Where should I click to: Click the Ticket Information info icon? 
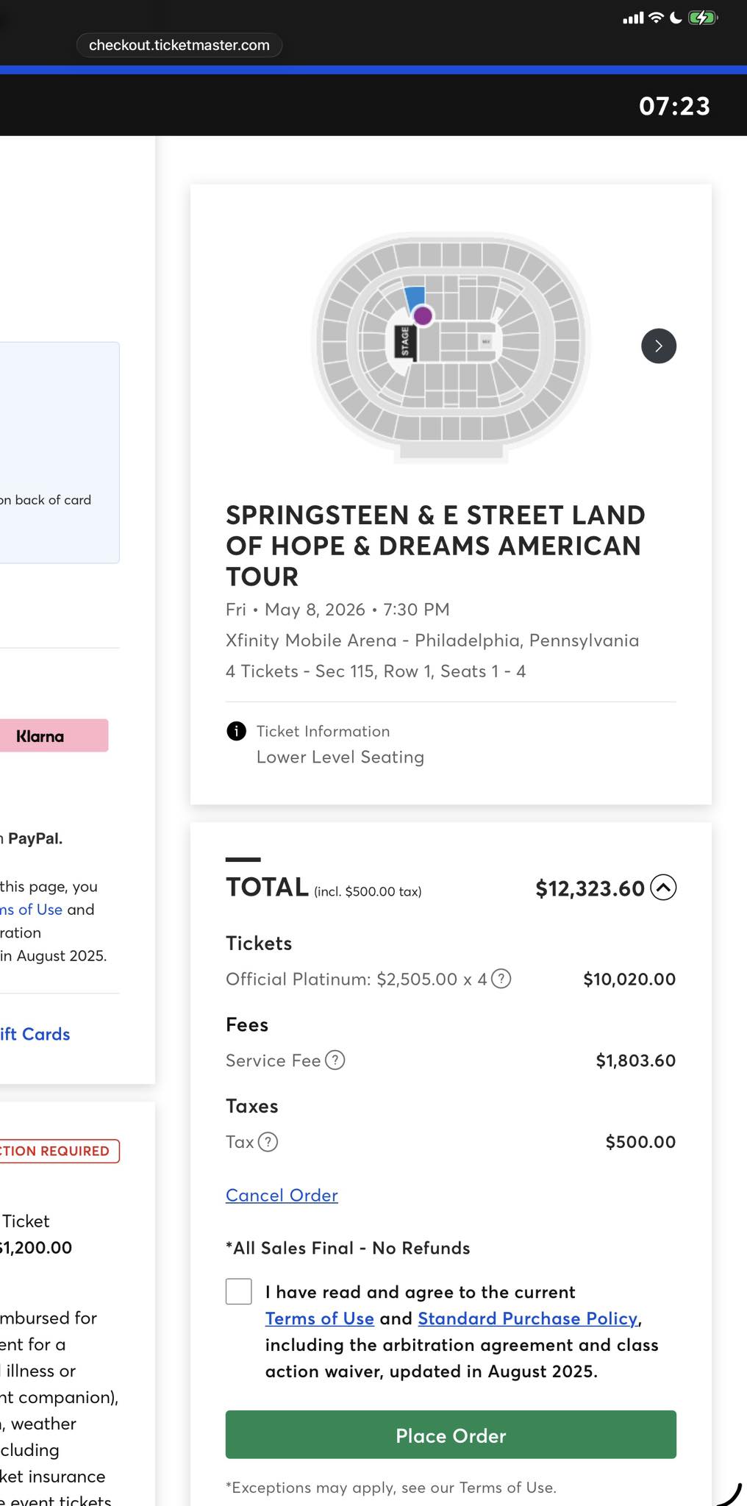pyautogui.click(x=236, y=731)
